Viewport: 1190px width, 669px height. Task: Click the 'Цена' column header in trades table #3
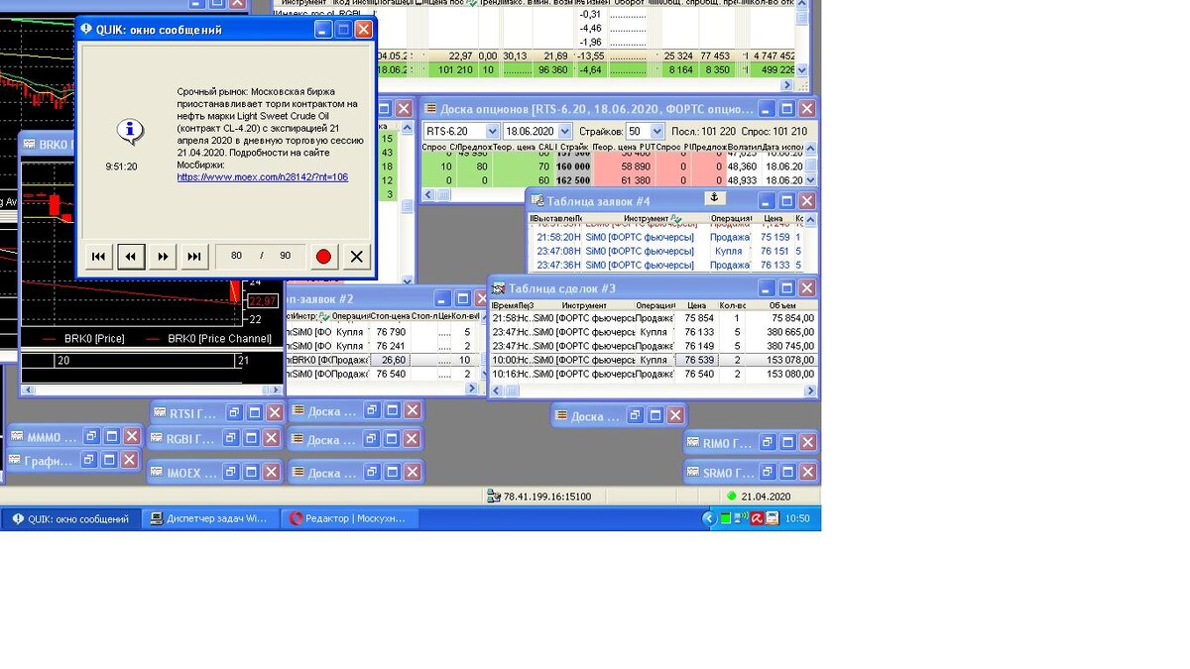tap(696, 305)
